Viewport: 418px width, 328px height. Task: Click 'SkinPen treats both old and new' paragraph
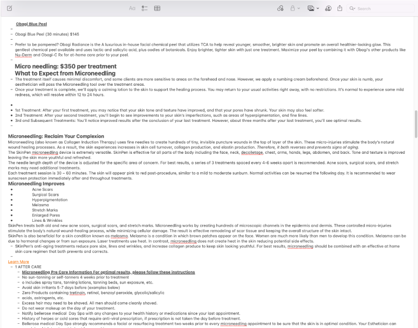[x=200, y=228]
